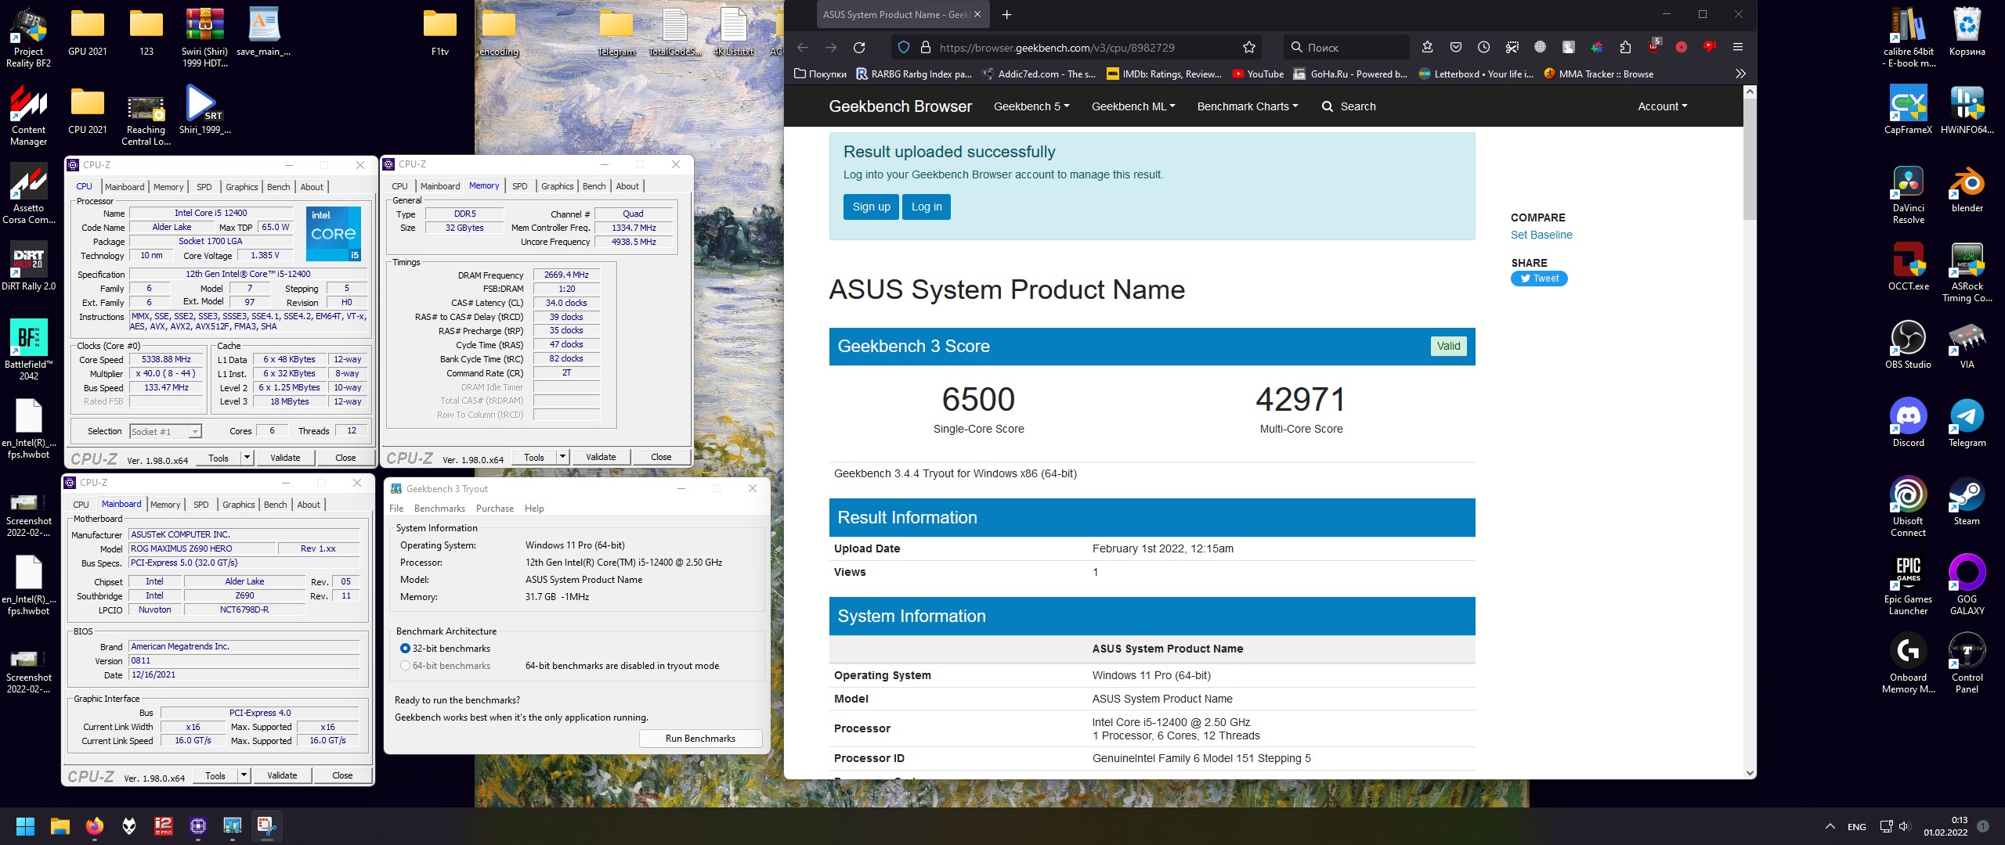Screen dimensions: 2005x845
Task: Expand the Geekbench ML dropdown
Action: (x=1133, y=106)
